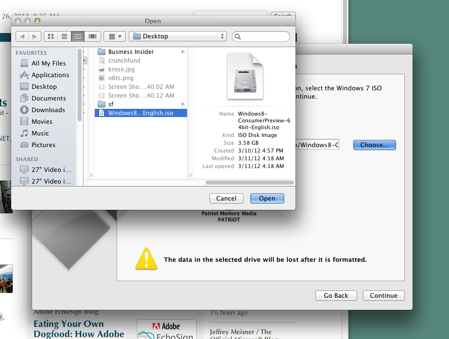Click Continue in Boot Camp window
Viewport: 449px width, 339px height.
tap(383, 295)
